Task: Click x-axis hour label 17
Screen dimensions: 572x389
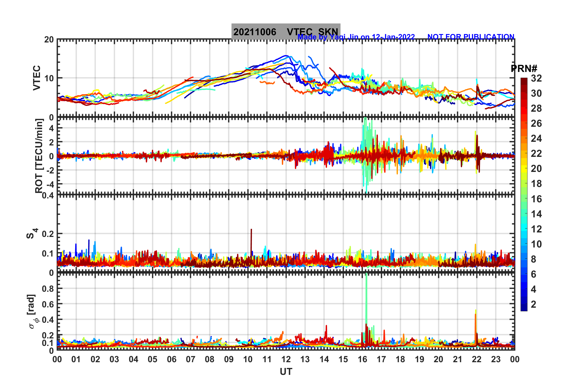Action: point(381,359)
